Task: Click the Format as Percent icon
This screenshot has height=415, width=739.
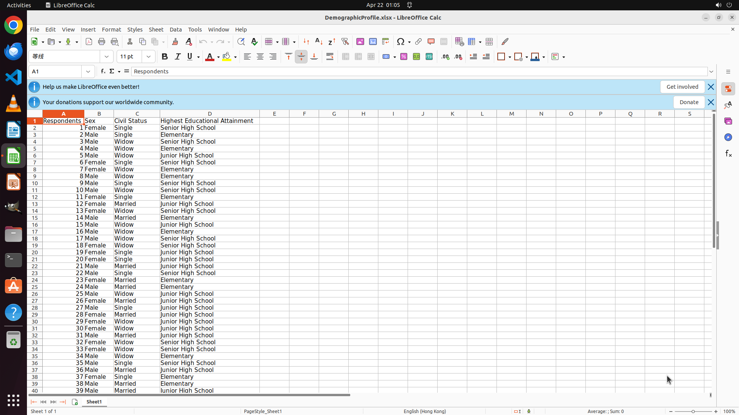Action: point(404,57)
